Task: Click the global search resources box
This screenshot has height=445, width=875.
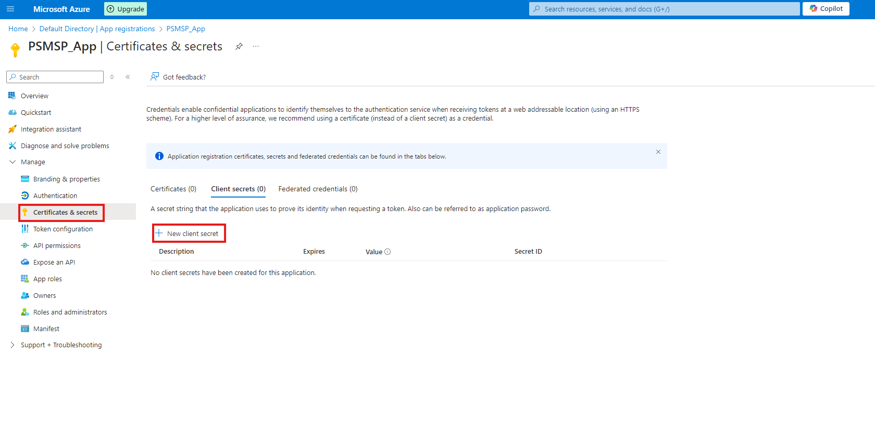Action: (664, 9)
